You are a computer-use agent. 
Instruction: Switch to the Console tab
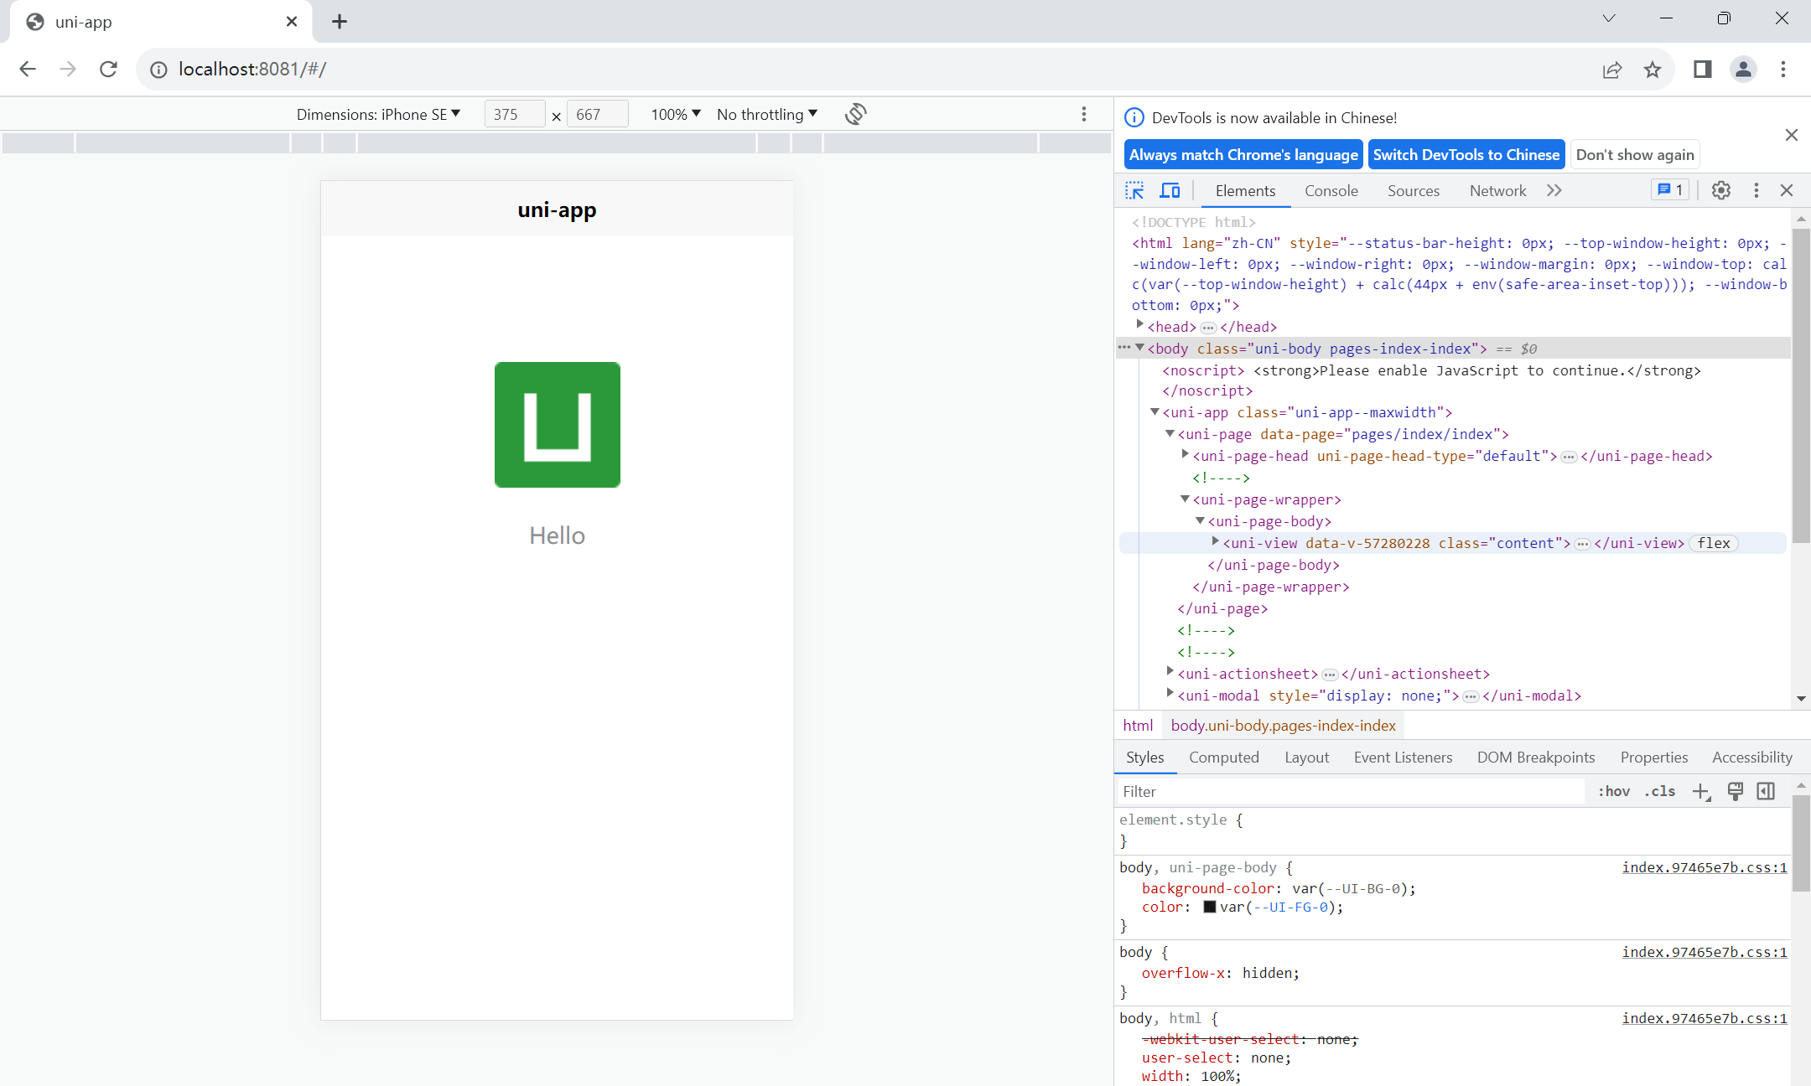click(x=1331, y=191)
